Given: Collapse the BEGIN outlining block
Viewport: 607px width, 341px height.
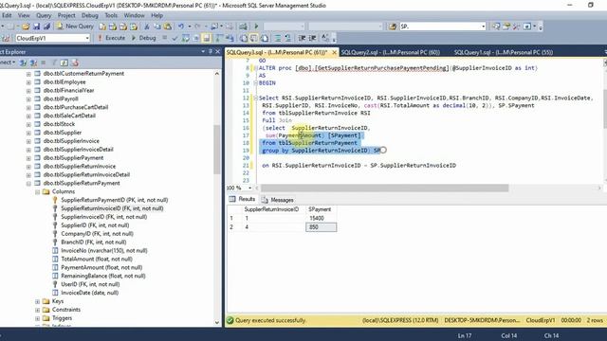Looking at the screenshot, I should tap(255, 83).
